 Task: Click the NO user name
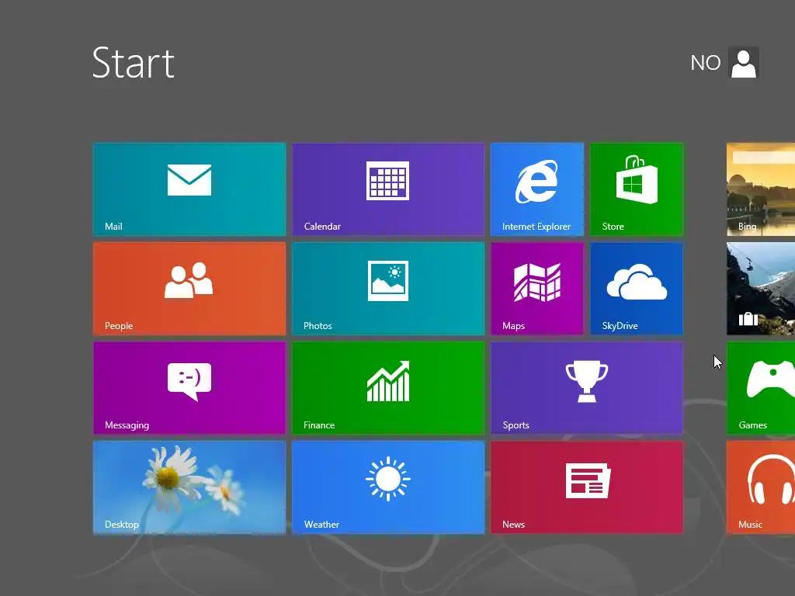coord(705,63)
